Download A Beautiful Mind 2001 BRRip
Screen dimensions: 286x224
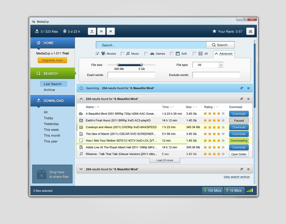tap(239, 114)
